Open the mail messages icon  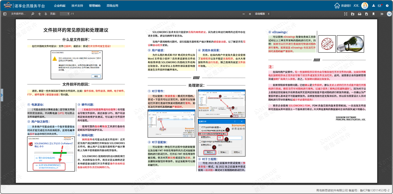[380, 5]
